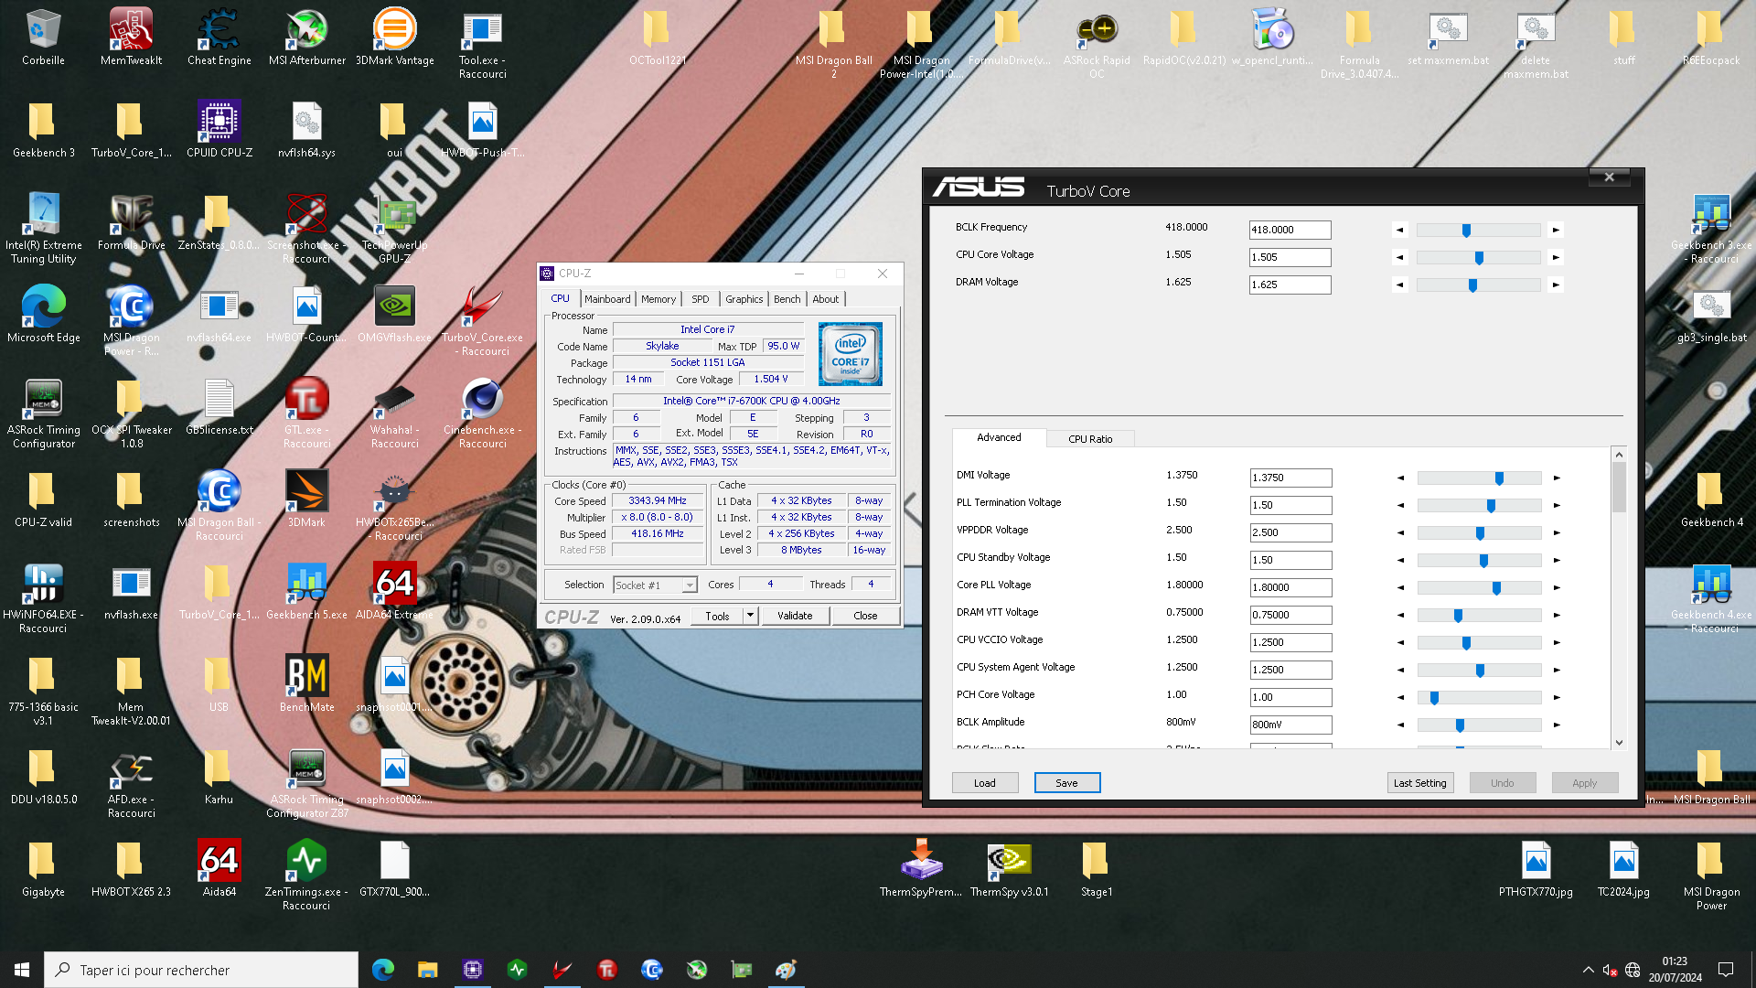Viewport: 1756px width, 988px height.
Task: Click Load in TurboV Core
Action: [984, 783]
